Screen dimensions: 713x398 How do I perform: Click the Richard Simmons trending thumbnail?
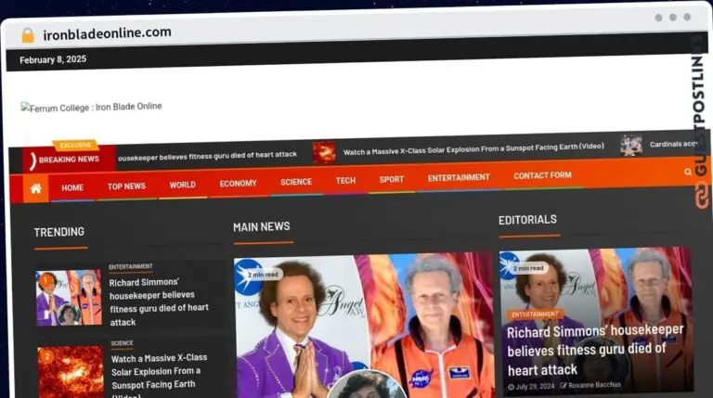pyautogui.click(x=70, y=298)
